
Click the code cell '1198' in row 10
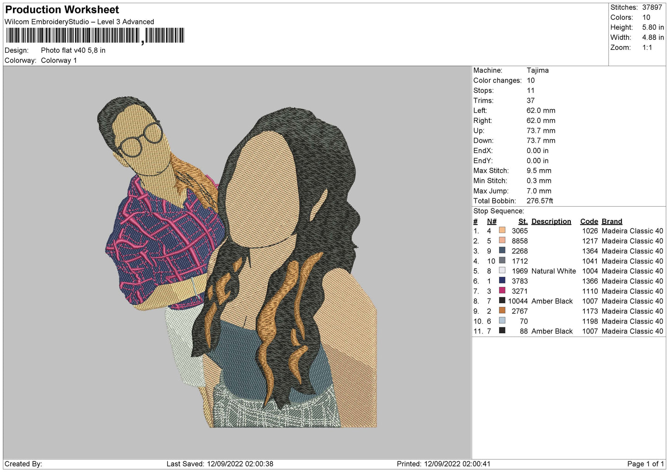[590, 321]
